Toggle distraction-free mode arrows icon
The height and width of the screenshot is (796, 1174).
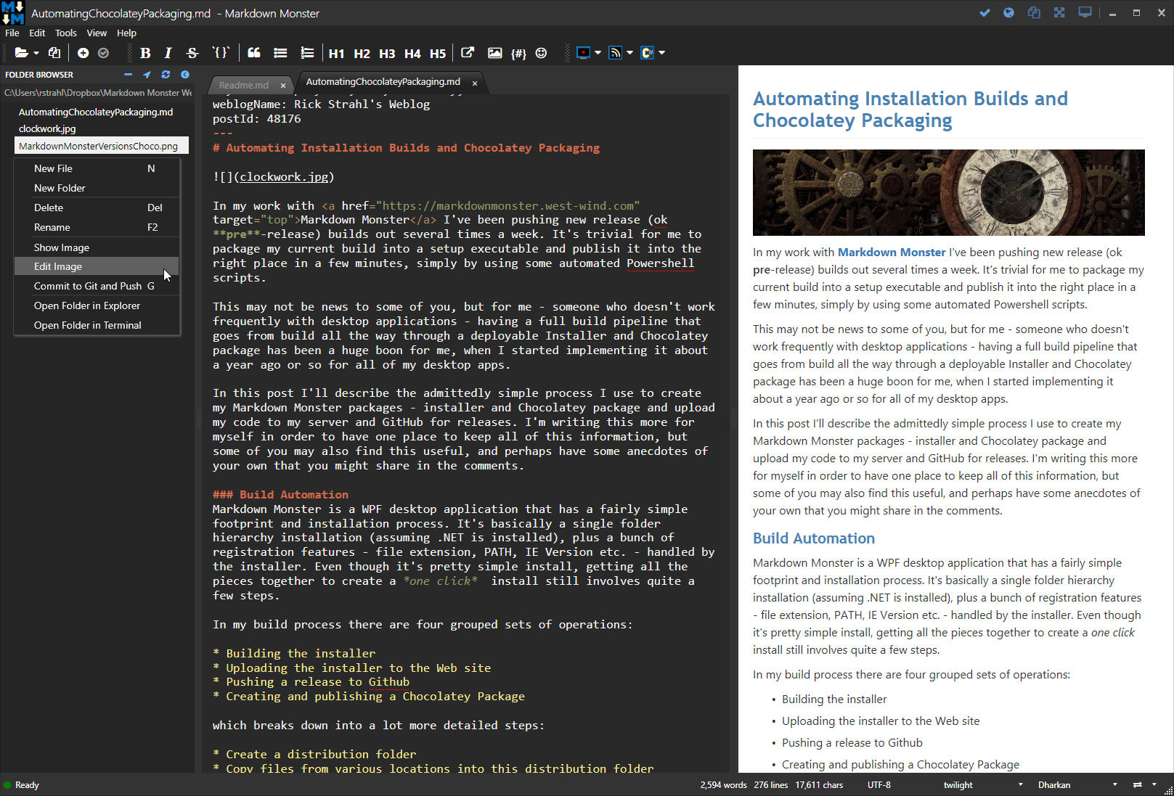(1059, 13)
